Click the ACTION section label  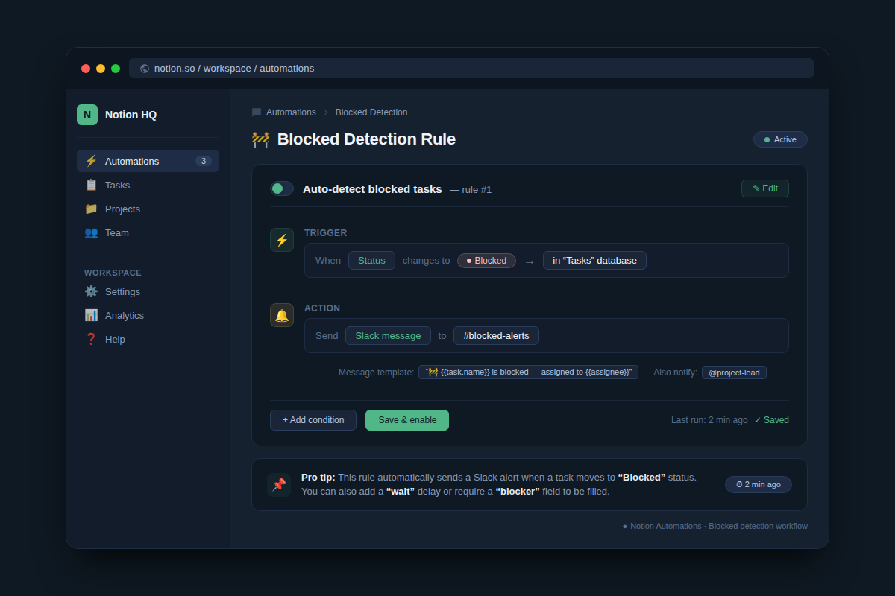(322, 308)
